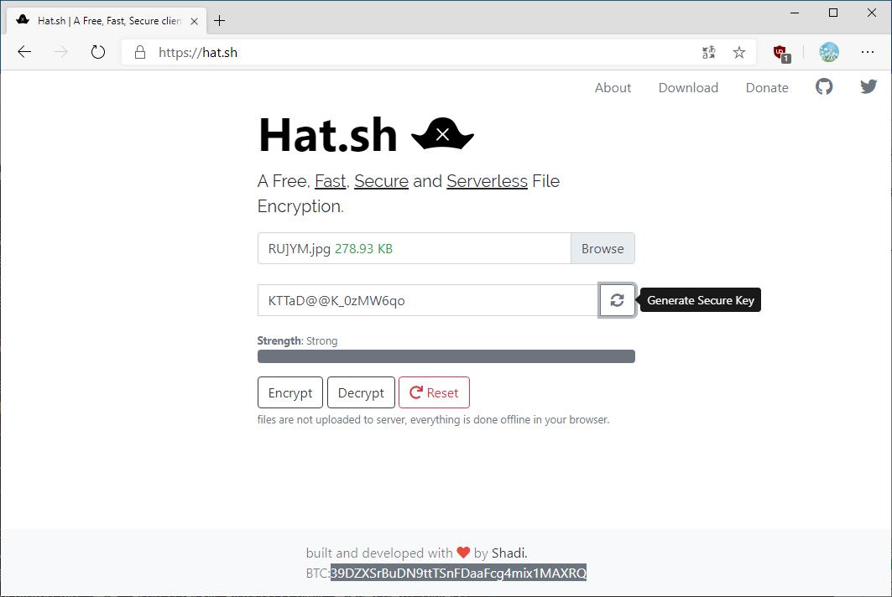892x597 pixels.
Task: Follow the underlined Serverless link
Action: click(487, 181)
